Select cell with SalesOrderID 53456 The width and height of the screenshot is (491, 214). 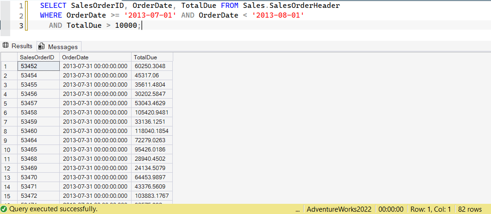point(38,94)
